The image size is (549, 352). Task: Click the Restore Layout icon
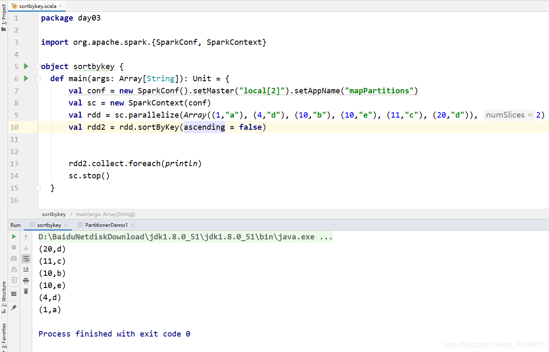pyautogui.click(x=14, y=293)
